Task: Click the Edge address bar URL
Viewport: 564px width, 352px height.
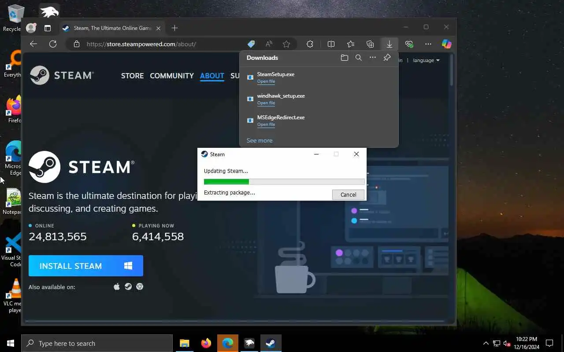Action: tap(141, 44)
